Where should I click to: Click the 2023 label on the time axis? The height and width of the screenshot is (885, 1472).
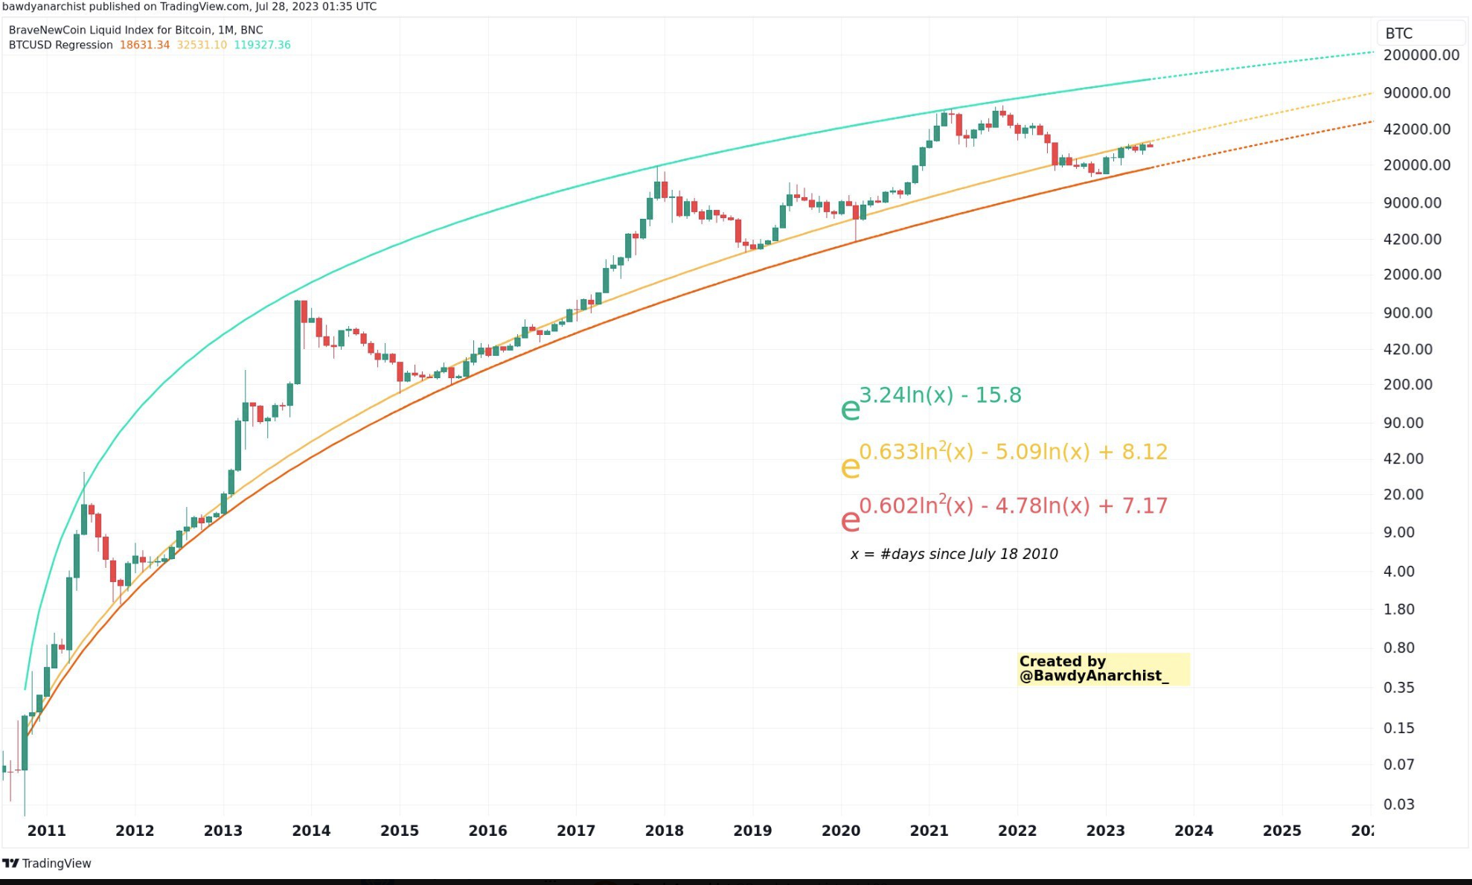[x=1105, y=831]
